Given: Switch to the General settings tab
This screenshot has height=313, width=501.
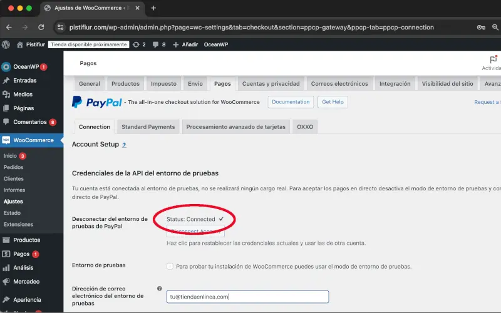Looking at the screenshot, I should pyautogui.click(x=90, y=84).
